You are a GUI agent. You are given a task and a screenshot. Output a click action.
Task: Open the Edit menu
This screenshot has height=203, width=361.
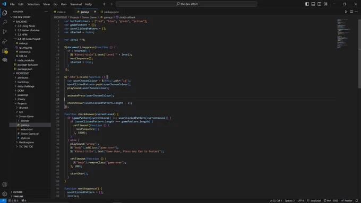(x=21, y=4)
